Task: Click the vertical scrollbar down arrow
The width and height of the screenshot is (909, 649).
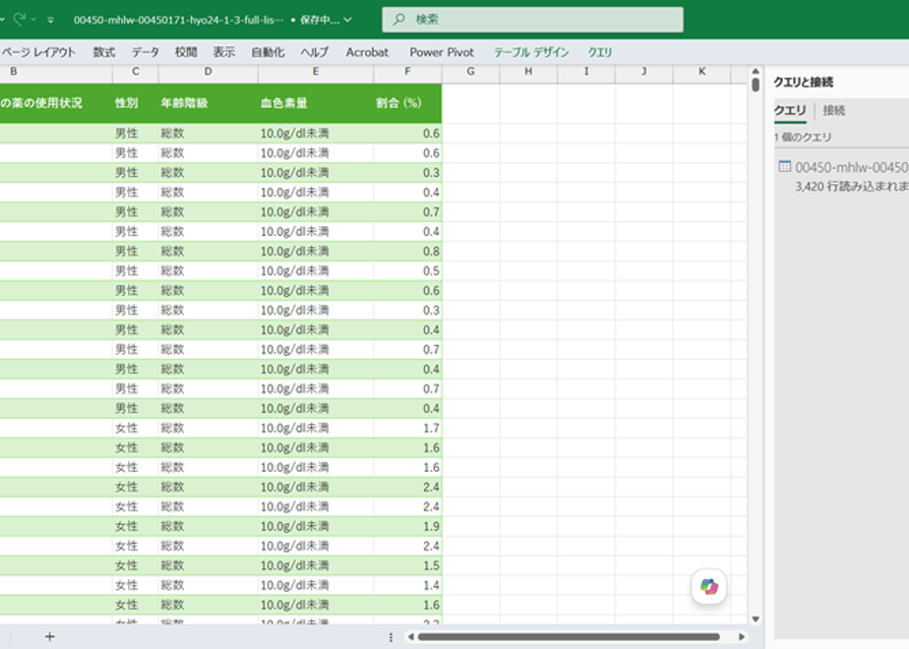Action: click(756, 619)
